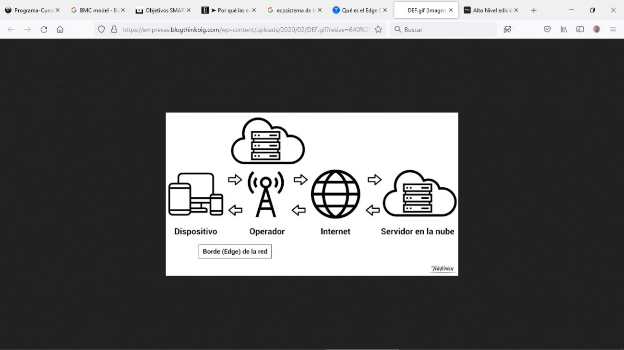The image size is (624, 350).
Task: Toggle the sidebar view
Action: click(580, 30)
